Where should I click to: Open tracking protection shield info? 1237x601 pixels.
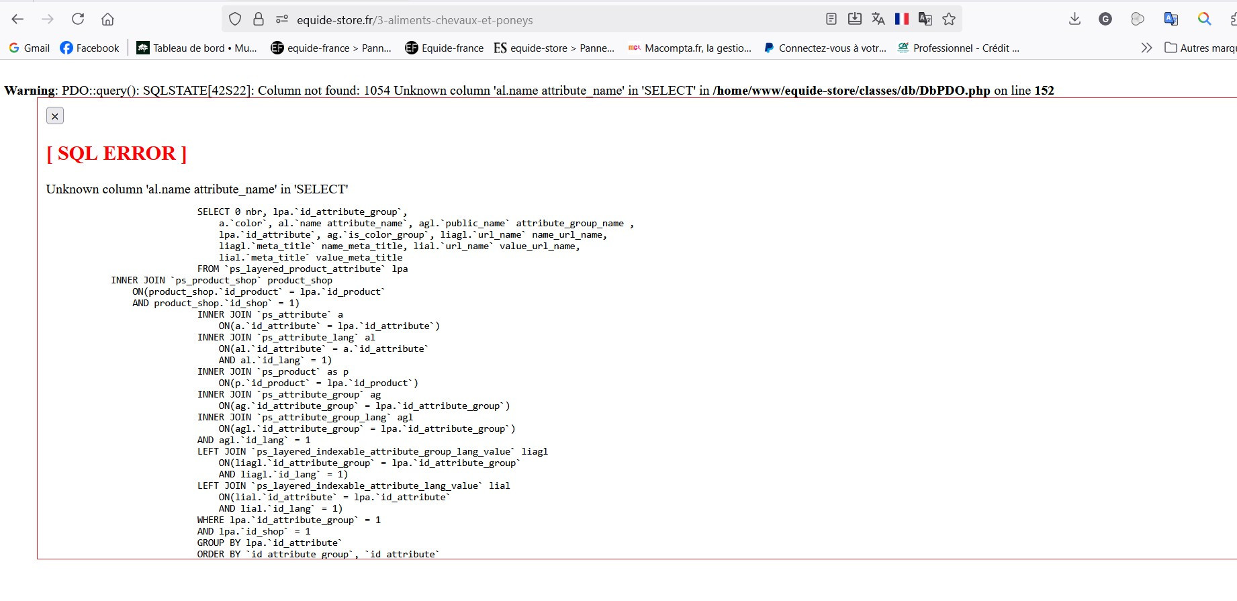pos(235,19)
